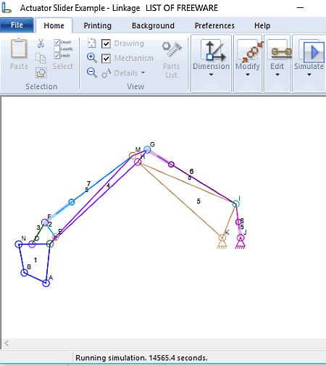Viewport: 326px width, 366px height.
Task: Click the Zoom In magnifier icon
Action: coord(92,58)
